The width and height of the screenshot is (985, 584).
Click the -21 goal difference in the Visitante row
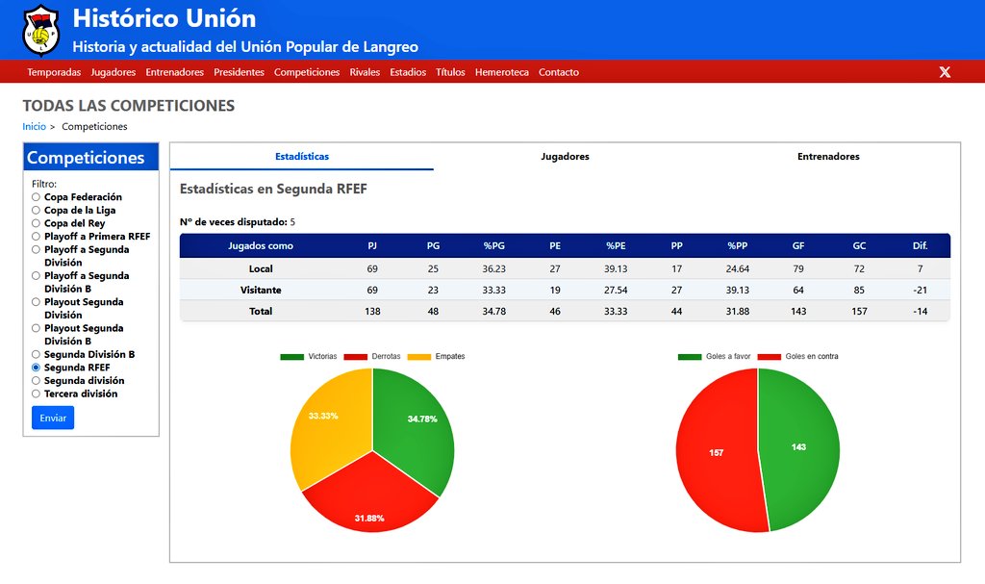(920, 290)
